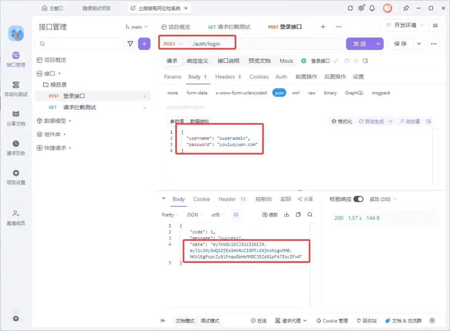Click the filter funnel icon

131,43
